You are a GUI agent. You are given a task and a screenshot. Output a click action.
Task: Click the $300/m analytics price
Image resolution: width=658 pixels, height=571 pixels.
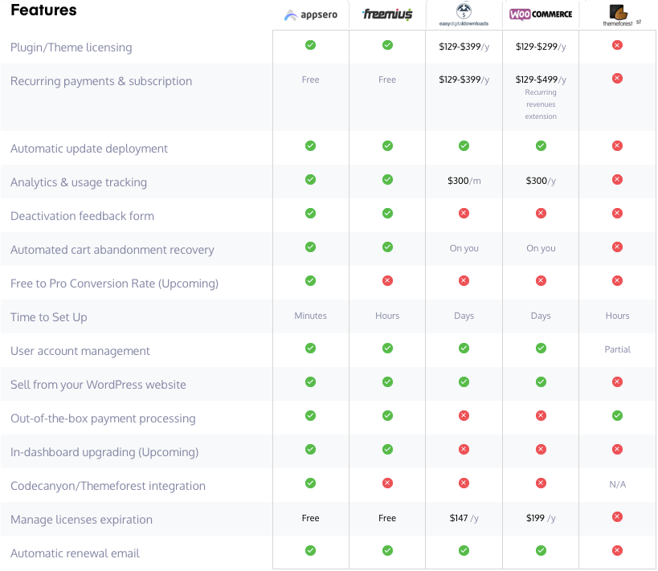coord(464,181)
